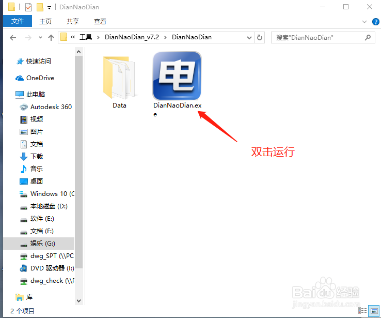Expand the address bar history dropdown
The width and height of the screenshot is (381, 318).
coord(249,38)
